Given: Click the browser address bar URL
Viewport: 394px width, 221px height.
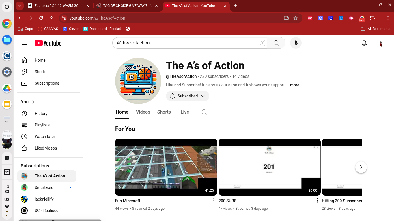Looking at the screenshot, I should pos(97,18).
